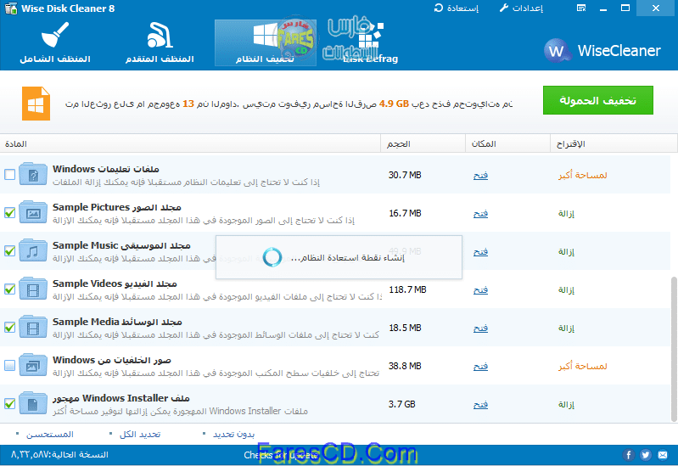This screenshot has height=466, width=678.
Task: Click the green slimming button (تخفيف الحمولة)
Action: [x=598, y=100]
